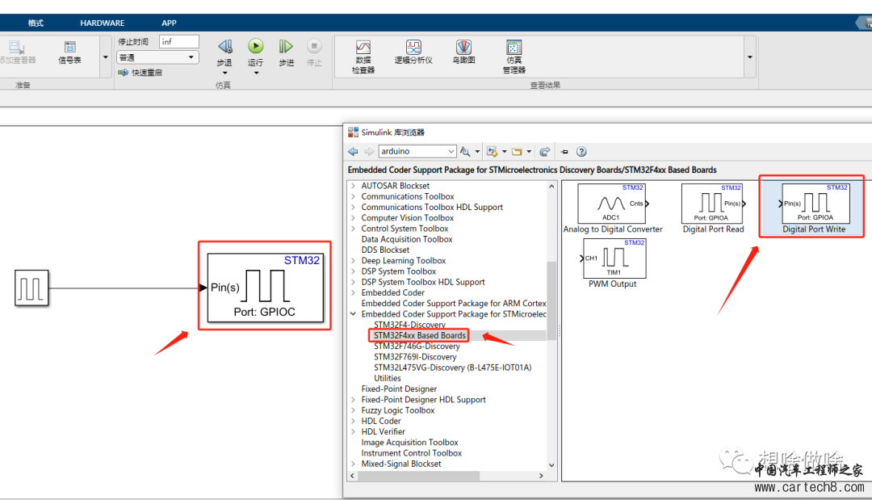Refresh the library browser
This screenshot has width=872, height=500.
point(544,151)
